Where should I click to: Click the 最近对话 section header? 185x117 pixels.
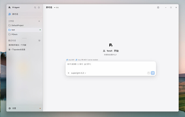tap(12, 41)
